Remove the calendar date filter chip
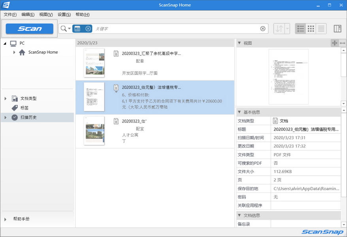 click(x=88, y=28)
